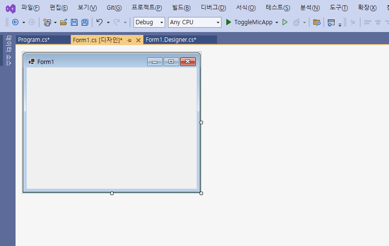Viewport: 389px width, 246px height.
Task: Save all files with double-disk icon
Action: point(85,22)
